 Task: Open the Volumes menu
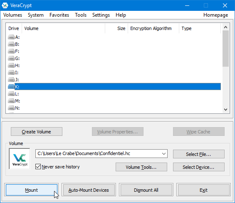point(12,15)
